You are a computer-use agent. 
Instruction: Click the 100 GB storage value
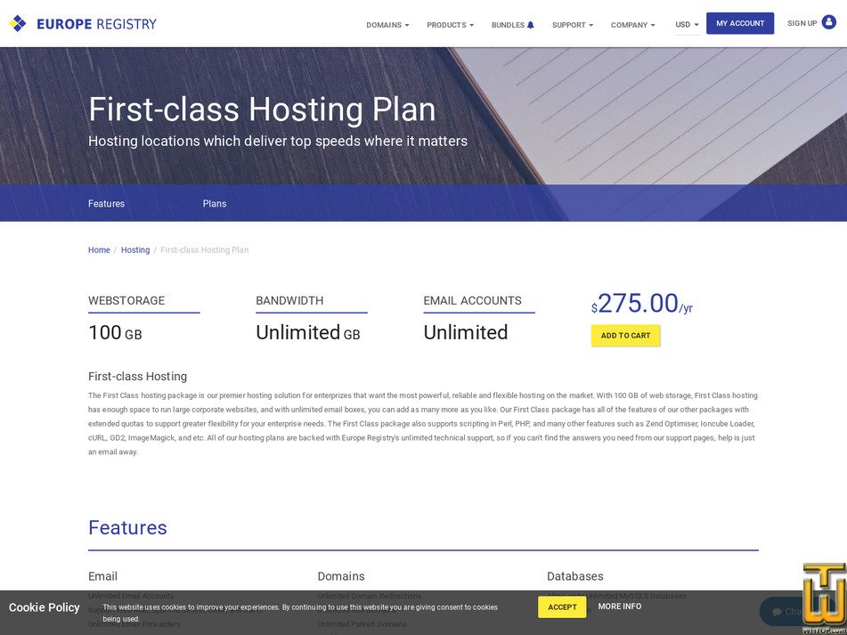pyautogui.click(x=115, y=332)
